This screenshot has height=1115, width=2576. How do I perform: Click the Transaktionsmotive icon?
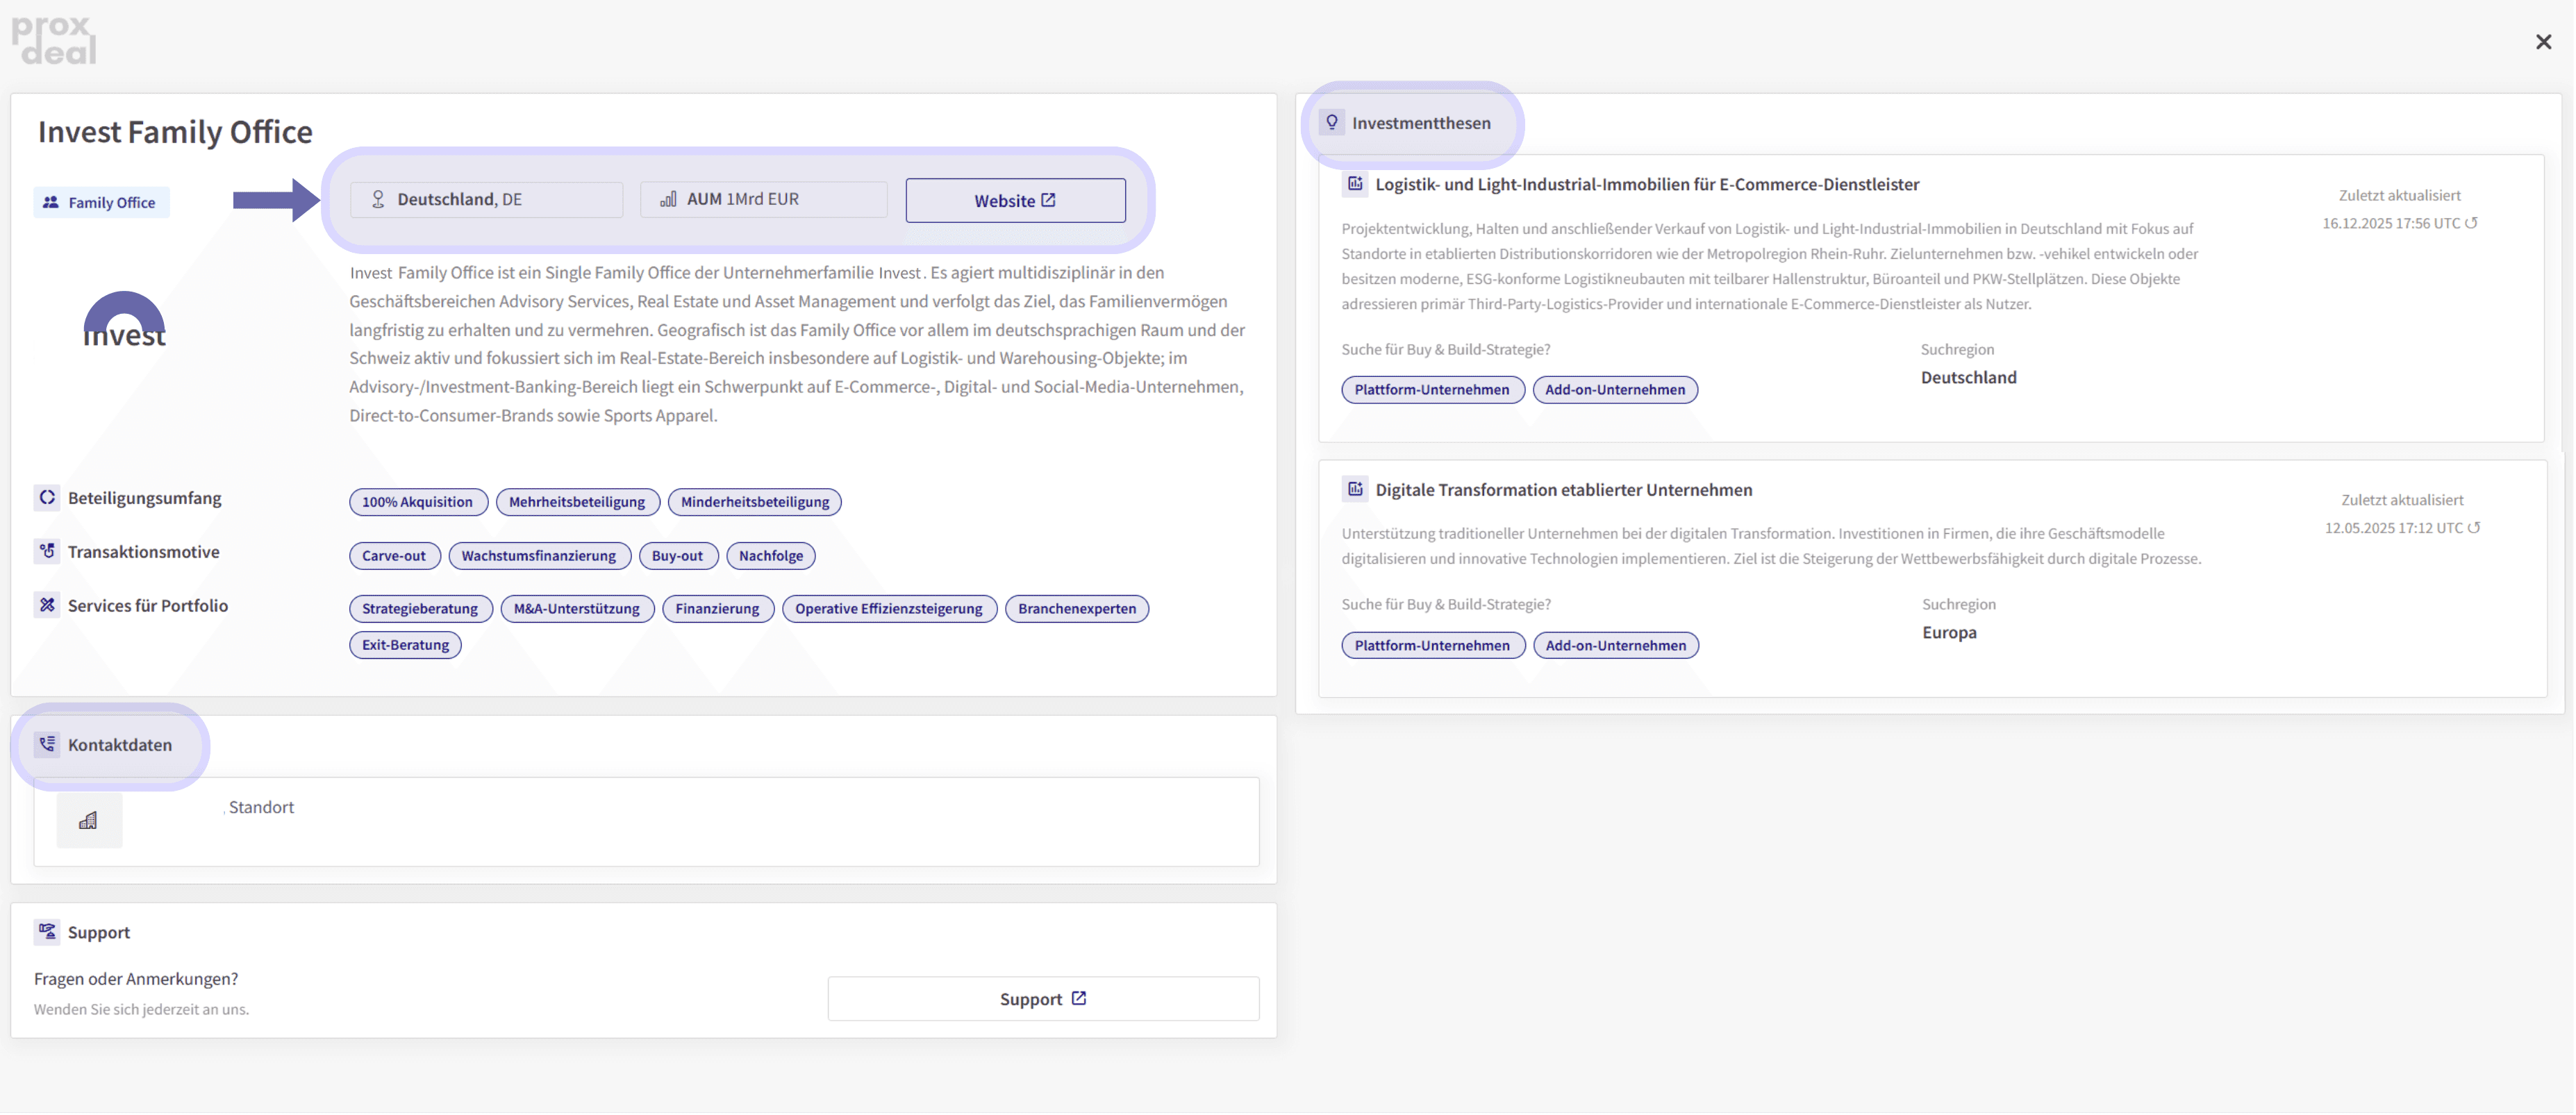pyautogui.click(x=47, y=551)
